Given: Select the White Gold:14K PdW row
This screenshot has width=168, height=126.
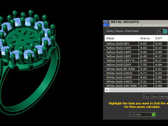Looking at the screenshot, I should 136,86.
